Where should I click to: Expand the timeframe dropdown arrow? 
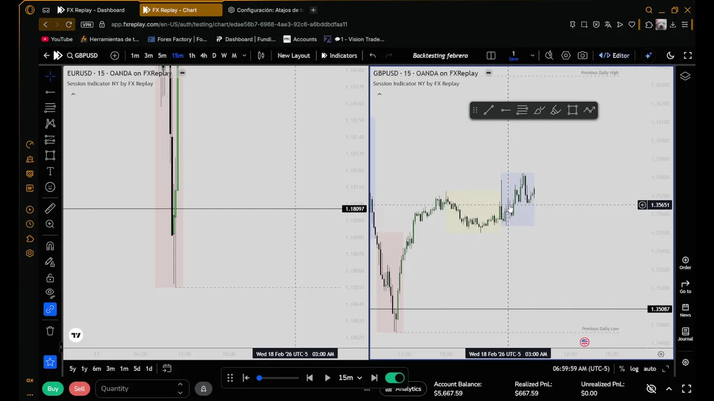coord(244,56)
